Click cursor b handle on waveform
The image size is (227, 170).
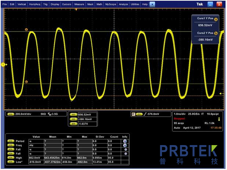tap(26, 82)
